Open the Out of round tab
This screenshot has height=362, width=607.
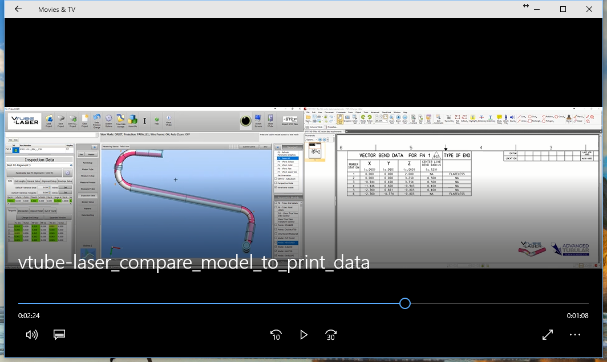50,211
